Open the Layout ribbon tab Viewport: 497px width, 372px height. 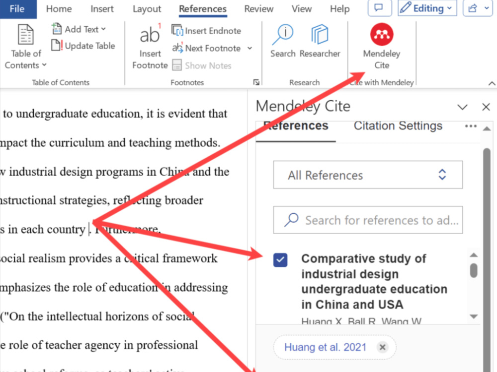(x=147, y=9)
